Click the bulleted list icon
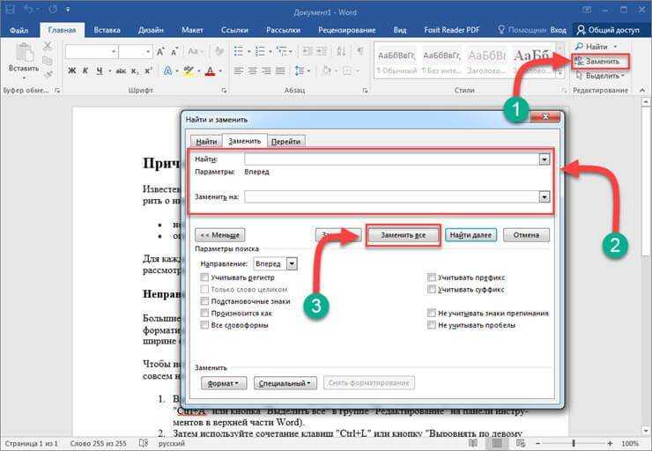 point(239,52)
